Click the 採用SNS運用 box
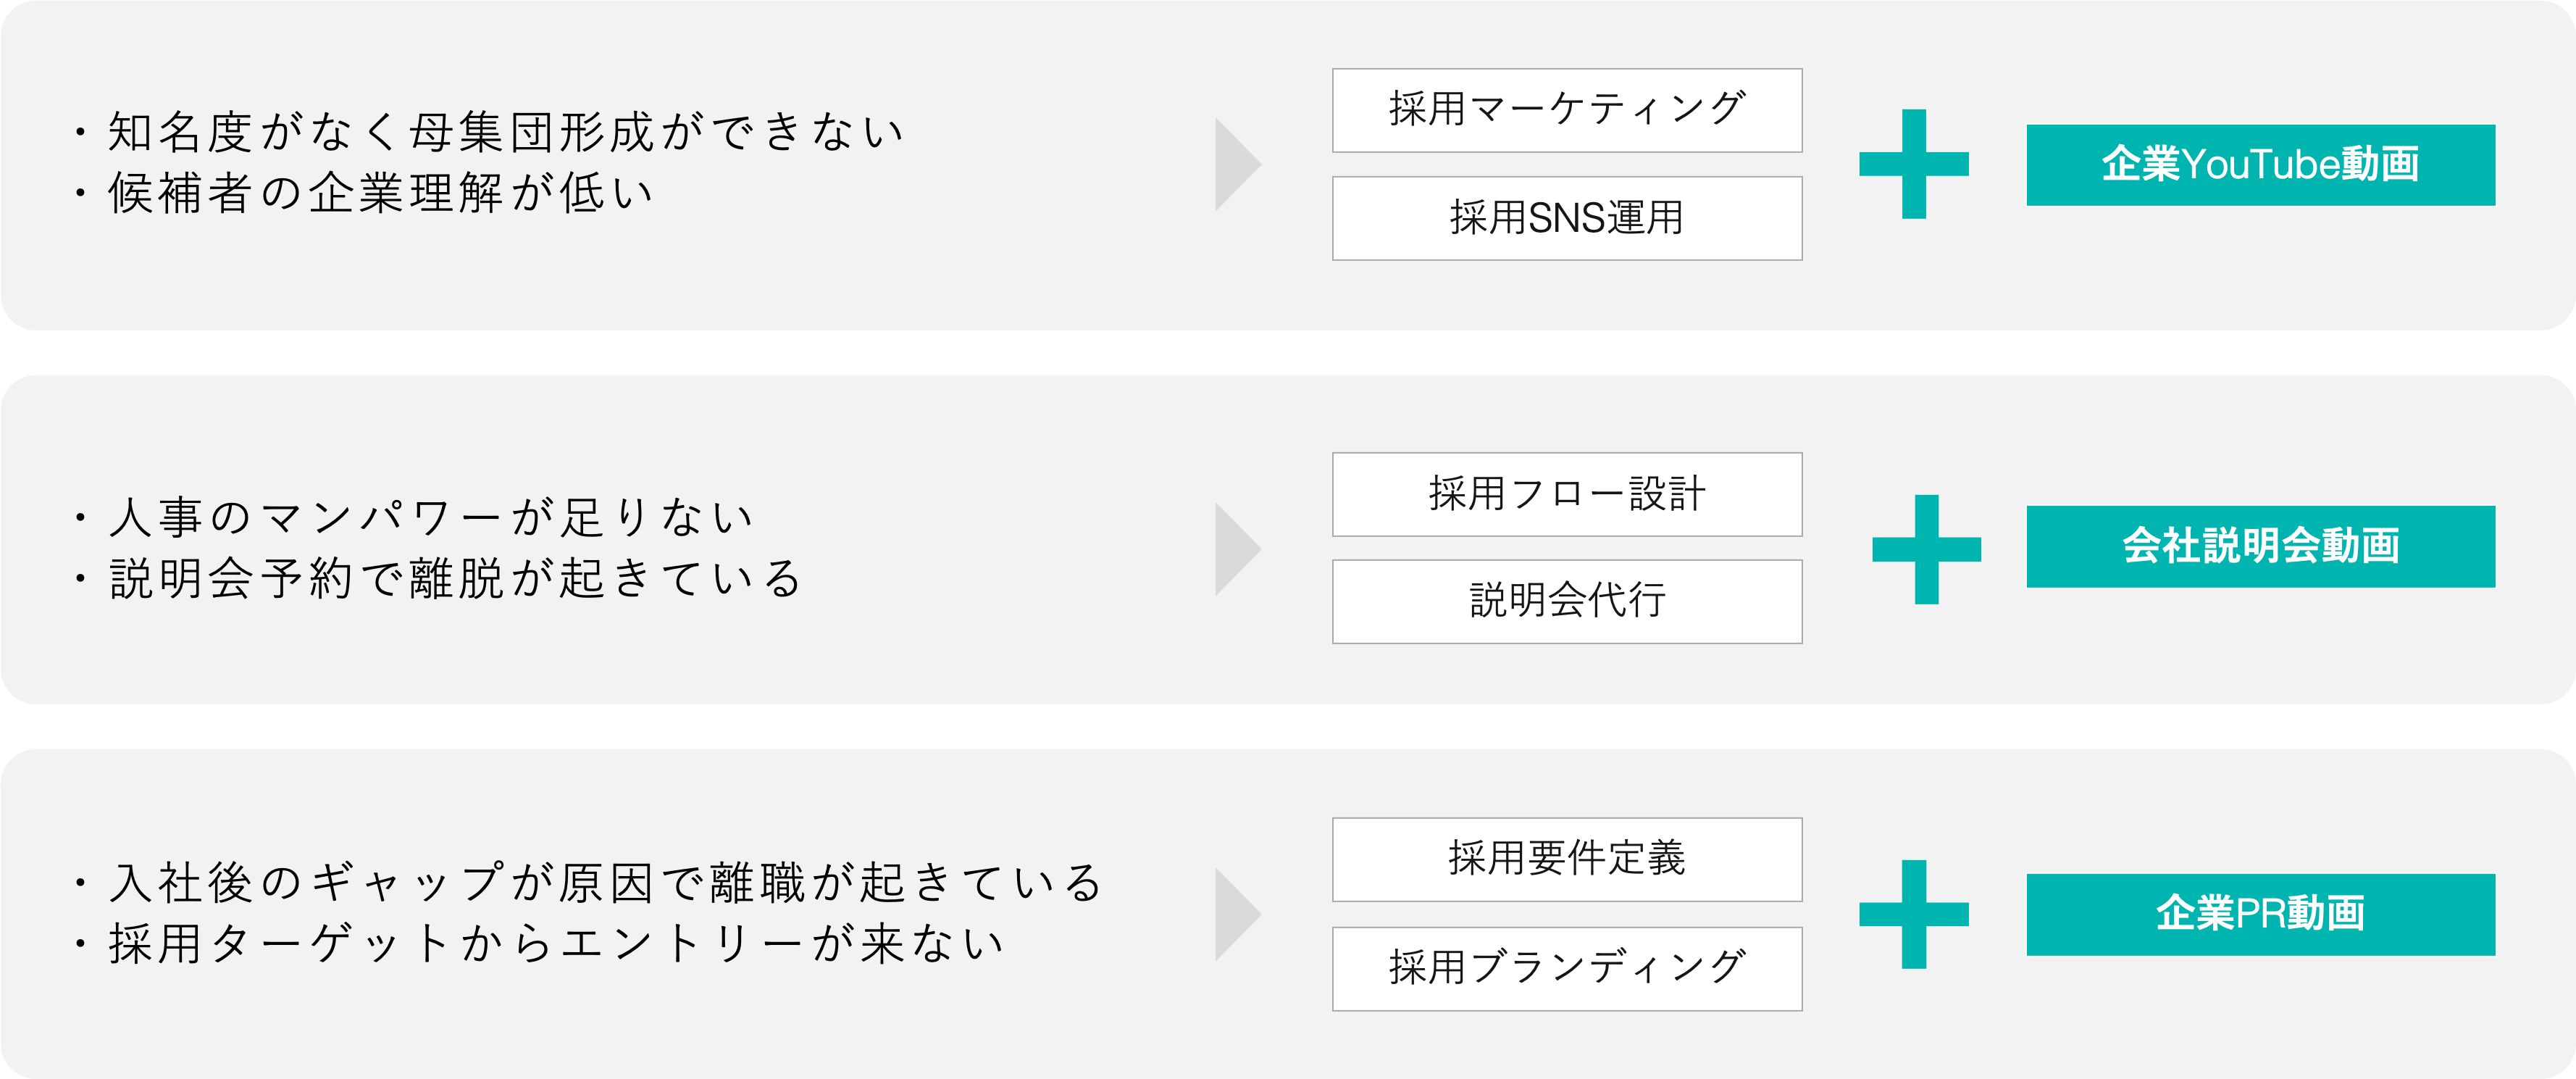The image size is (2576, 1079). point(1567,218)
